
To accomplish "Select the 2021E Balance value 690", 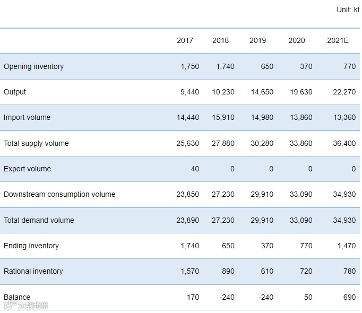I will pyautogui.click(x=350, y=297).
